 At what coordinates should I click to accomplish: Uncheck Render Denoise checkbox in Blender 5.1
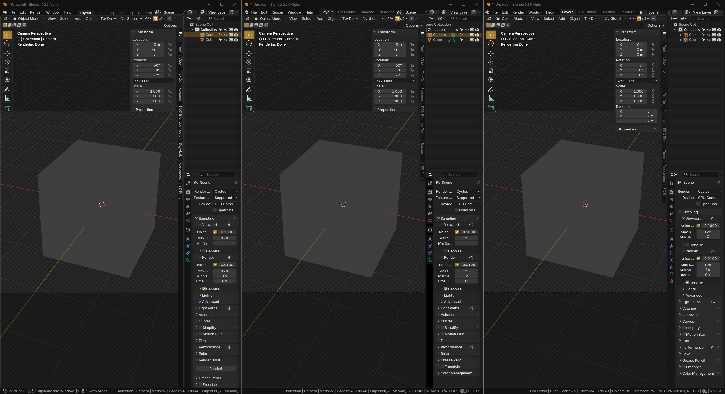point(687,283)
